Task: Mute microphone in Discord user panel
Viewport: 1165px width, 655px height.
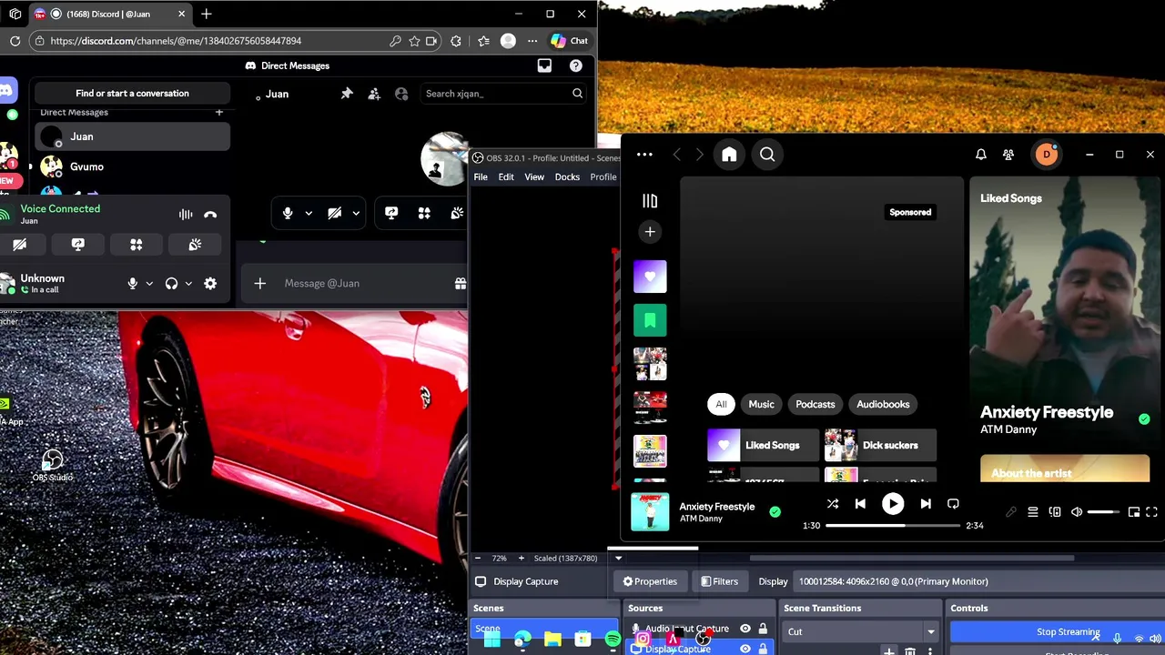Action: pyautogui.click(x=132, y=283)
